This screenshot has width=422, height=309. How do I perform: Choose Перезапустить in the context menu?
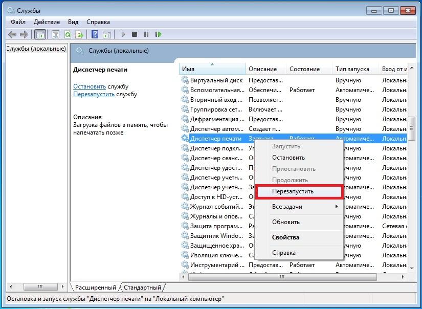293,191
